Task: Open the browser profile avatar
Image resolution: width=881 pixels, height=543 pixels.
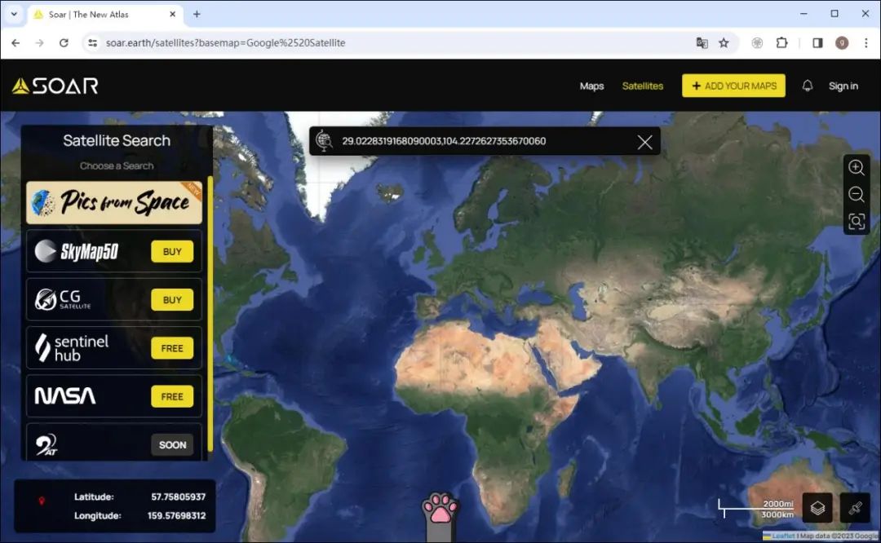Action: (x=842, y=42)
